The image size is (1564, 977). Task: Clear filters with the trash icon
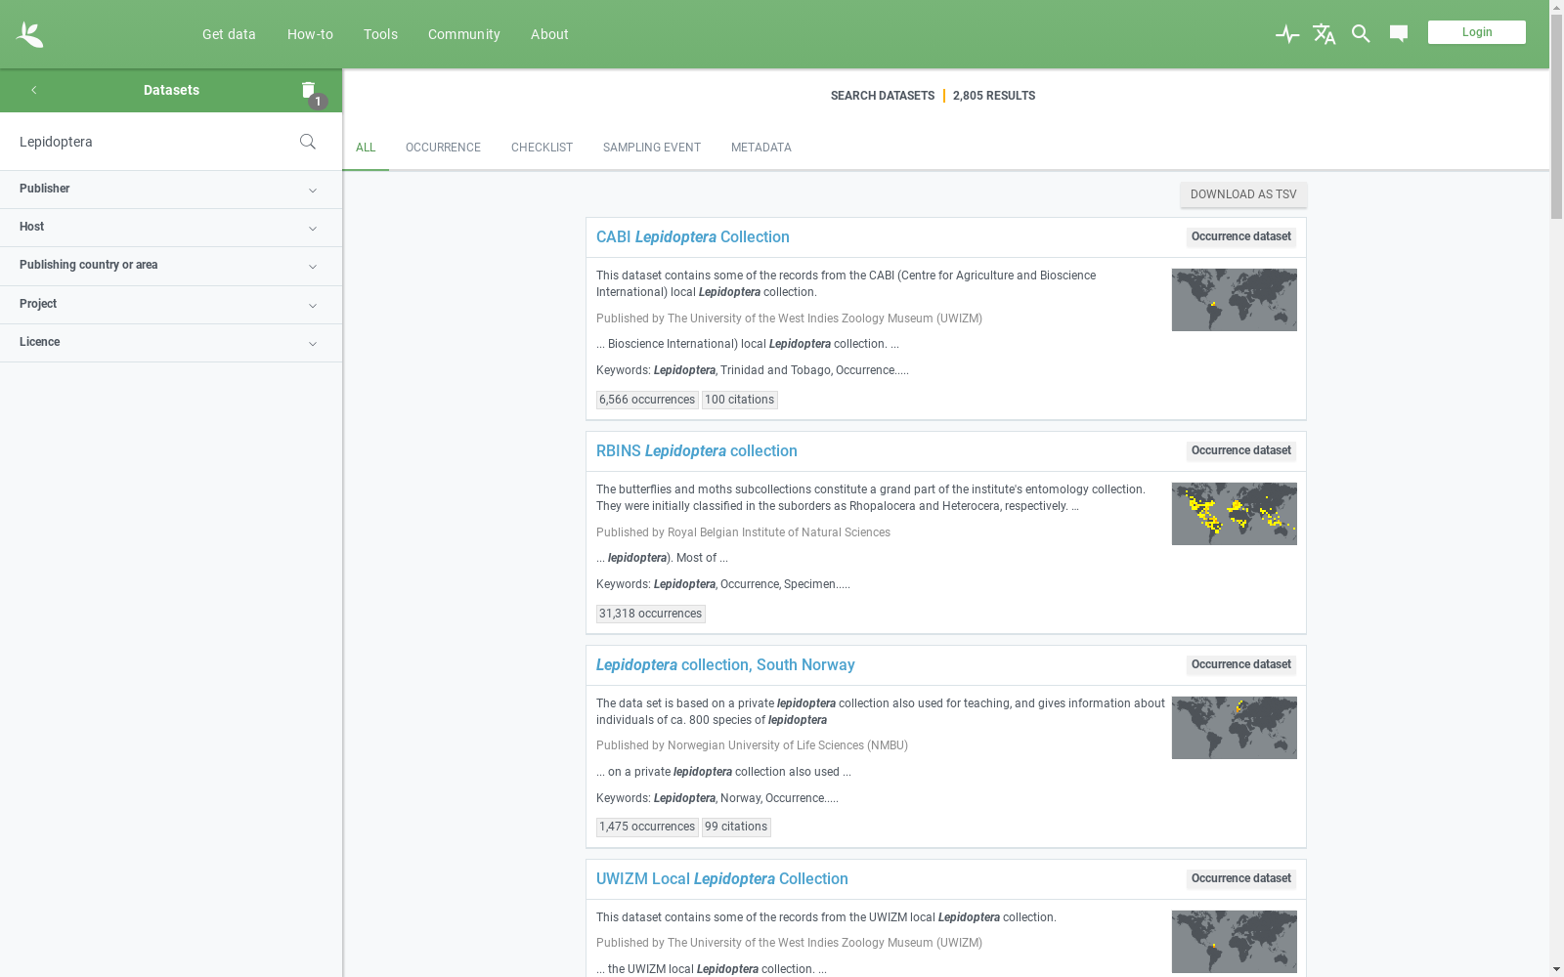pos(309,90)
